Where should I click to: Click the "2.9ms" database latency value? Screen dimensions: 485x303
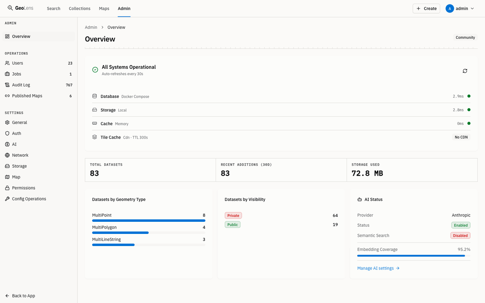[458, 97]
